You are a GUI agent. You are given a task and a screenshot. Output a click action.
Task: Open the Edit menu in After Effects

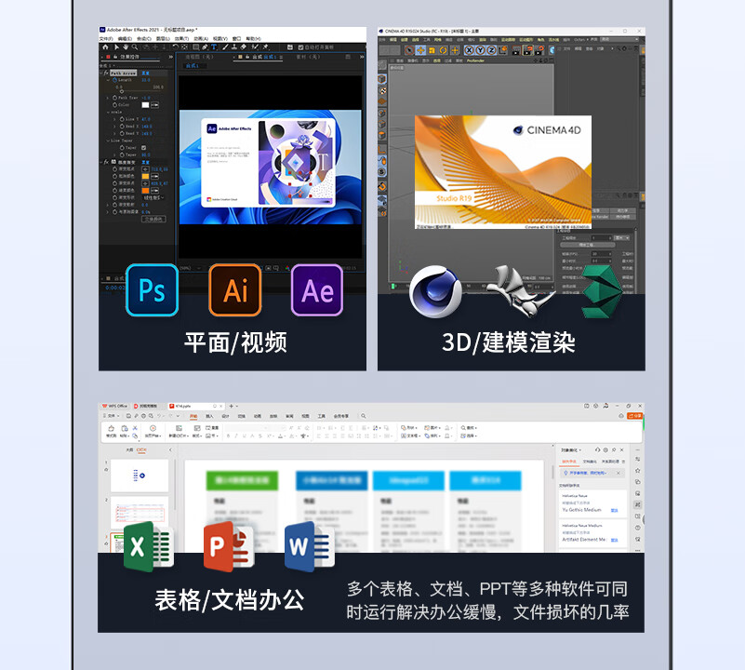pyautogui.click(x=125, y=38)
